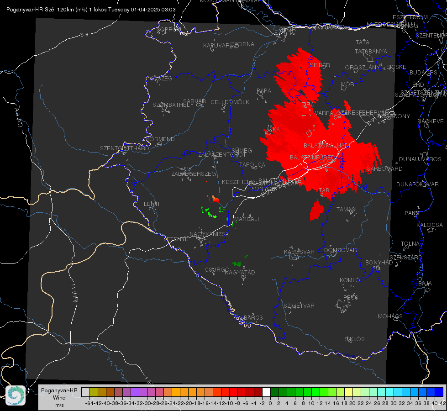447x411 pixels.
Task: Click the ÉRD label
Action: [x=418, y=85]
